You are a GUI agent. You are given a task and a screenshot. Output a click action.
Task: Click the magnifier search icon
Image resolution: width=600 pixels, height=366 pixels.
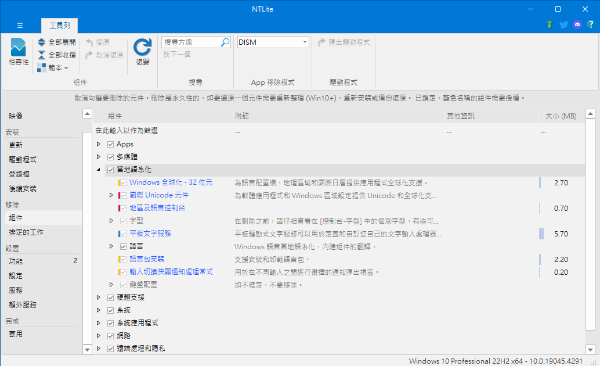[x=225, y=42]
